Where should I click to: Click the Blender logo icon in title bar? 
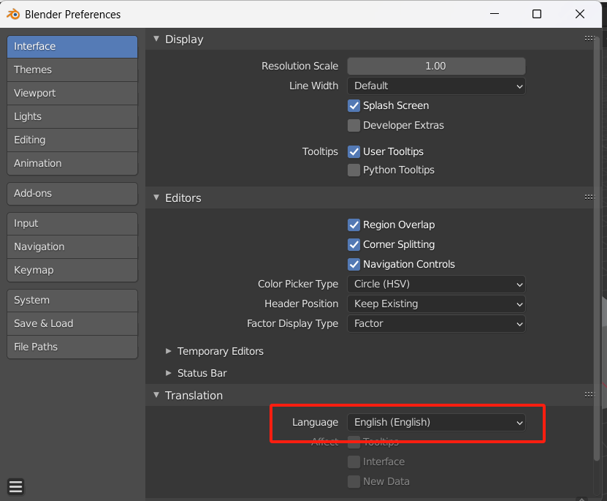point(13,15)
